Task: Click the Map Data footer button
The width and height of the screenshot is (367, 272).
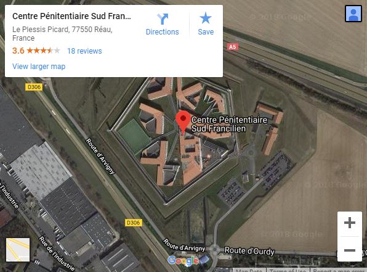Action: point(249,270)
